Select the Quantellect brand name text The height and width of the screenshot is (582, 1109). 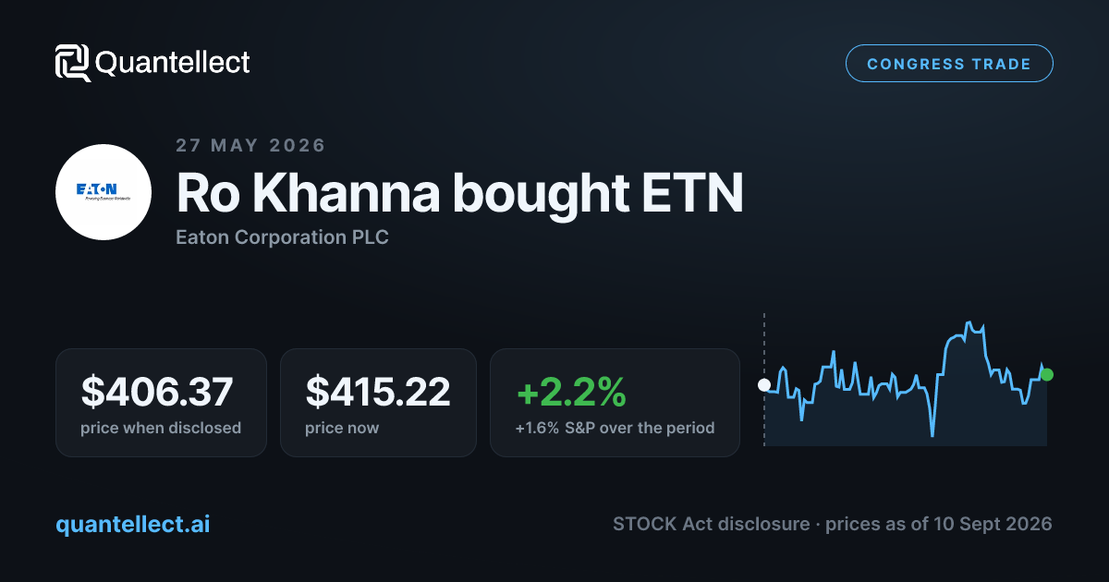173,63
